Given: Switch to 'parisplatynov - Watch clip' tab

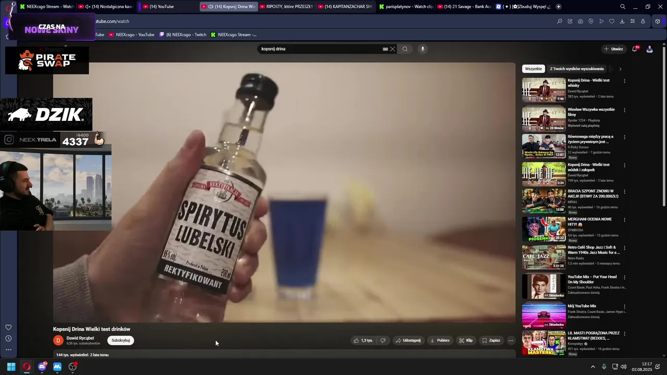Looking at the screenshot, I should point(406,7).
